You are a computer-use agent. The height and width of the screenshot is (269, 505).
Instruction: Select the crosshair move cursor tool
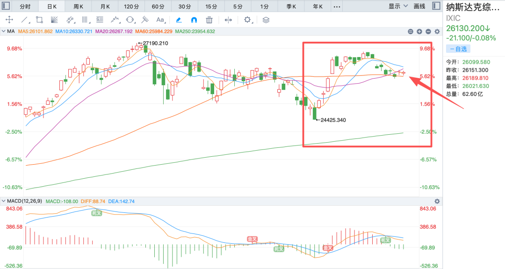pyautogui.click(x=9, y=20)
